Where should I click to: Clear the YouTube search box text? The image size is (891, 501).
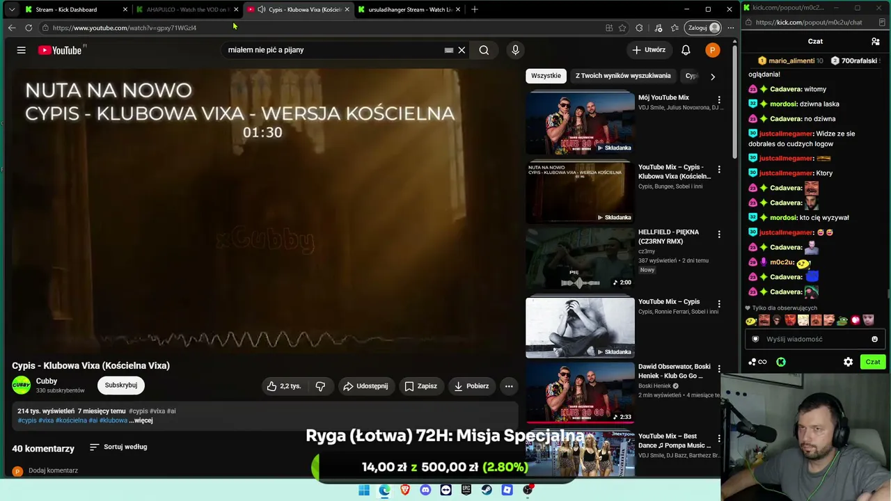(x=462, y=50)
